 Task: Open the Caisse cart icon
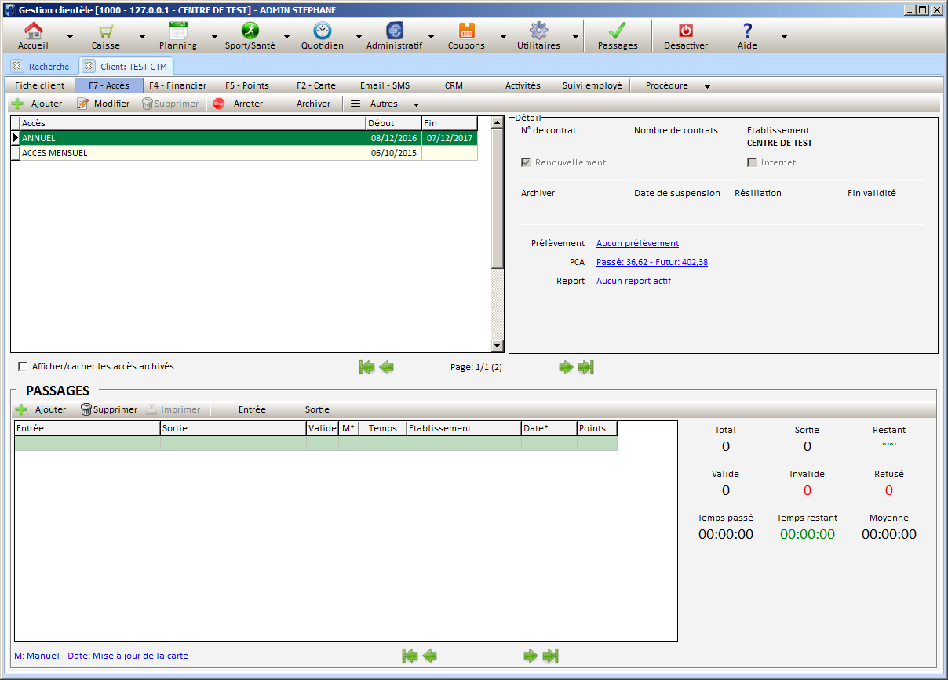106,31
